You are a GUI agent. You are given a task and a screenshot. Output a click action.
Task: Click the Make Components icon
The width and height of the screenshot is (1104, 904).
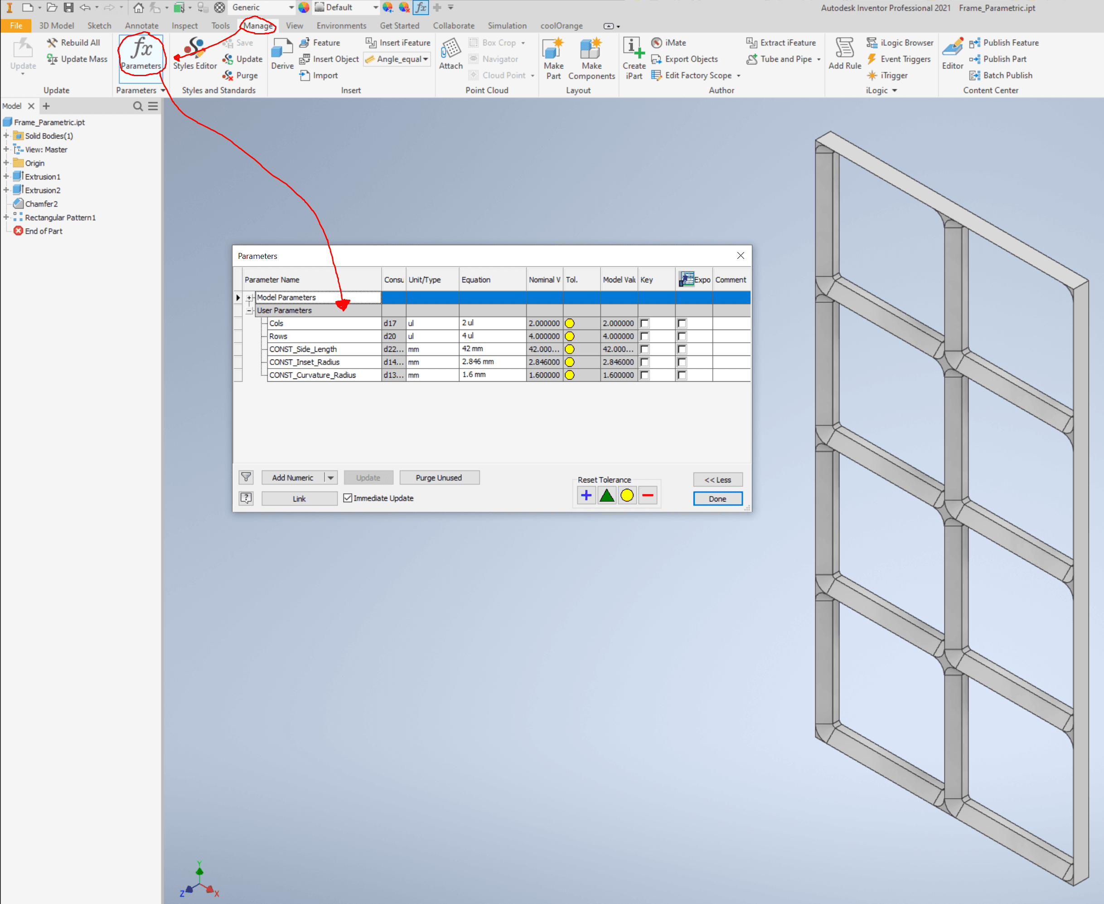(x=591, y=59)
